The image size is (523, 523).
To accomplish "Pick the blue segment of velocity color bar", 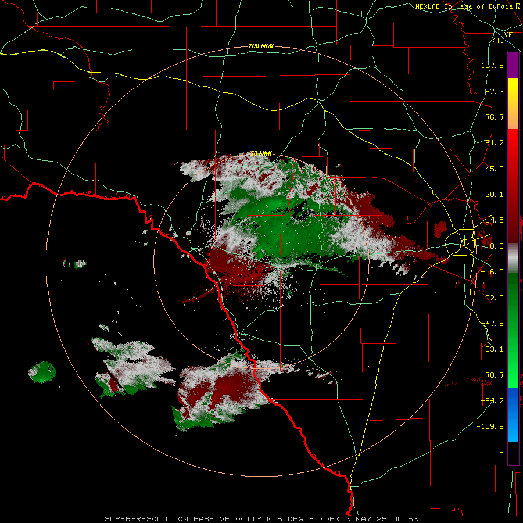I will (x=513, y=414).
